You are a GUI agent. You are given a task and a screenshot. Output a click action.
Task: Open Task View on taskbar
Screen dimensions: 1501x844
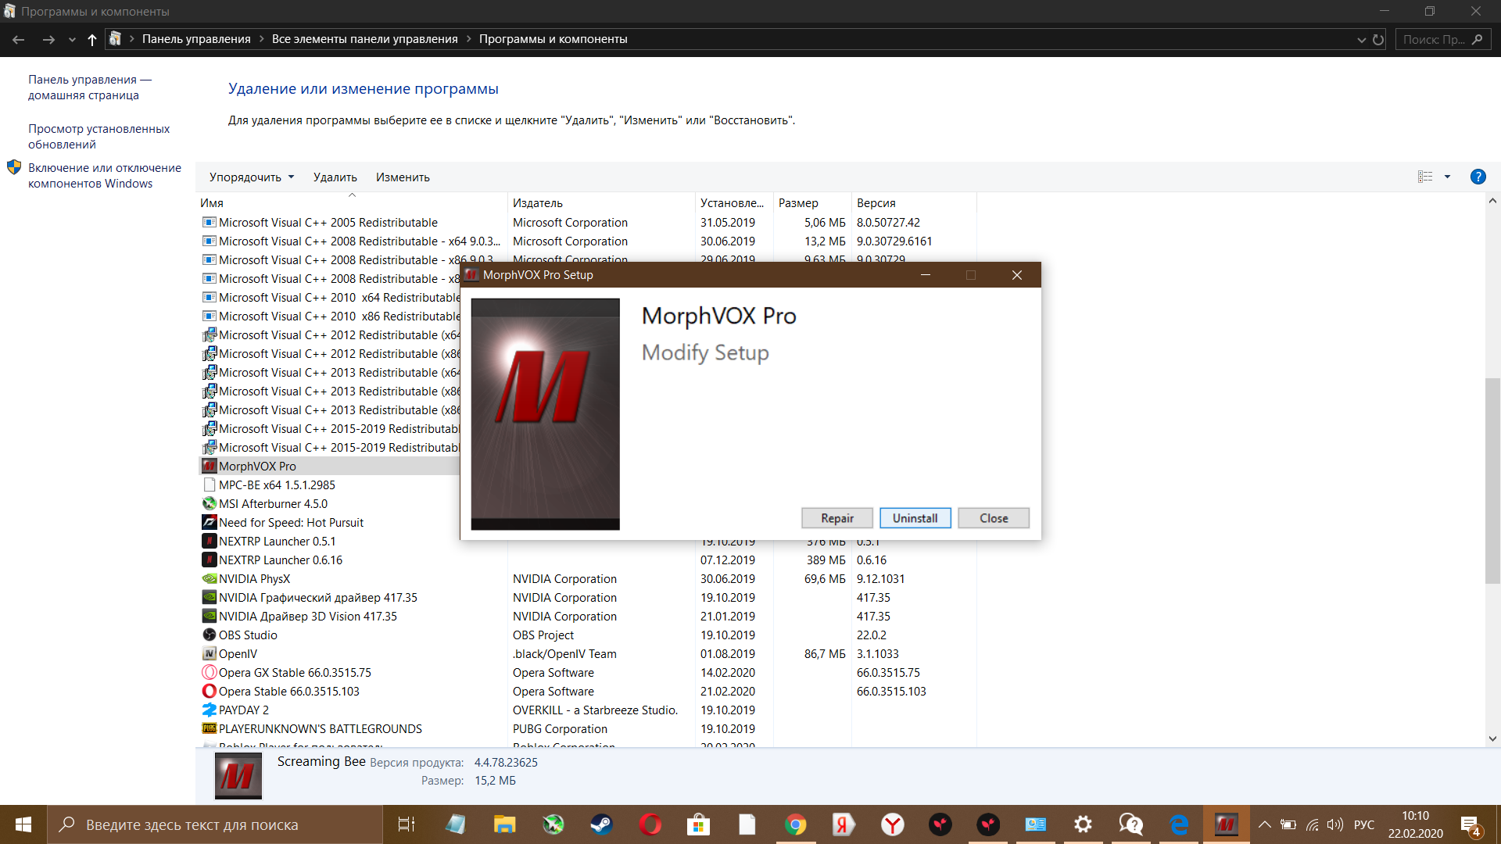pos(407,824)
